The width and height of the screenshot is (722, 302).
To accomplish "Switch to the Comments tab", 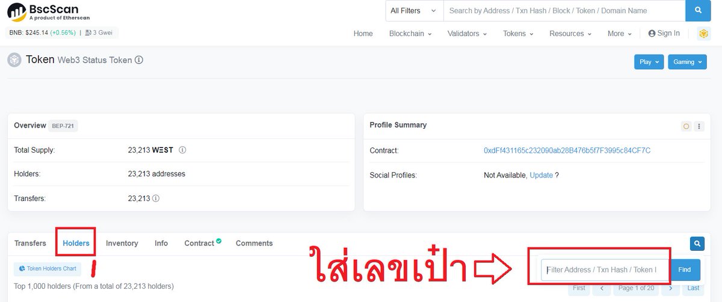I will click(254, 243).
